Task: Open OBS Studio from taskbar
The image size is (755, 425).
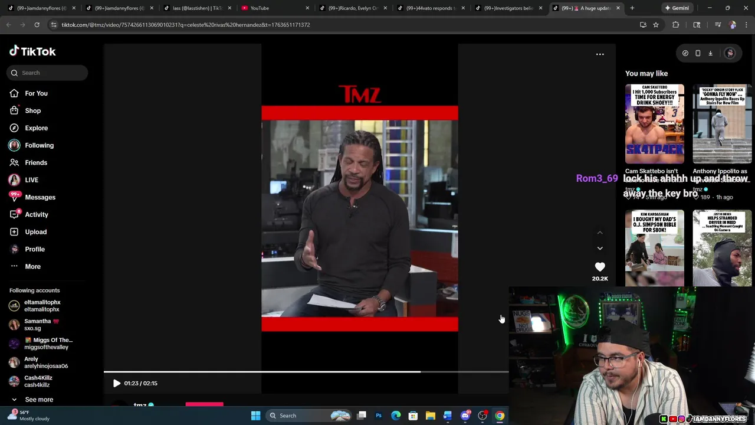Action: [482, 416]
